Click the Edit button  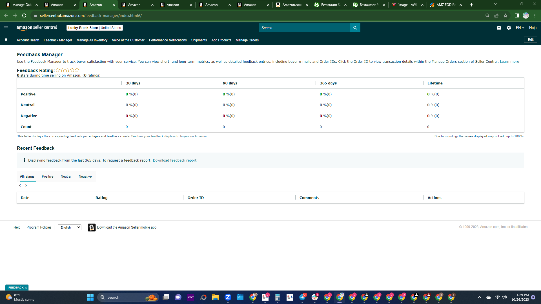point(531,40)
